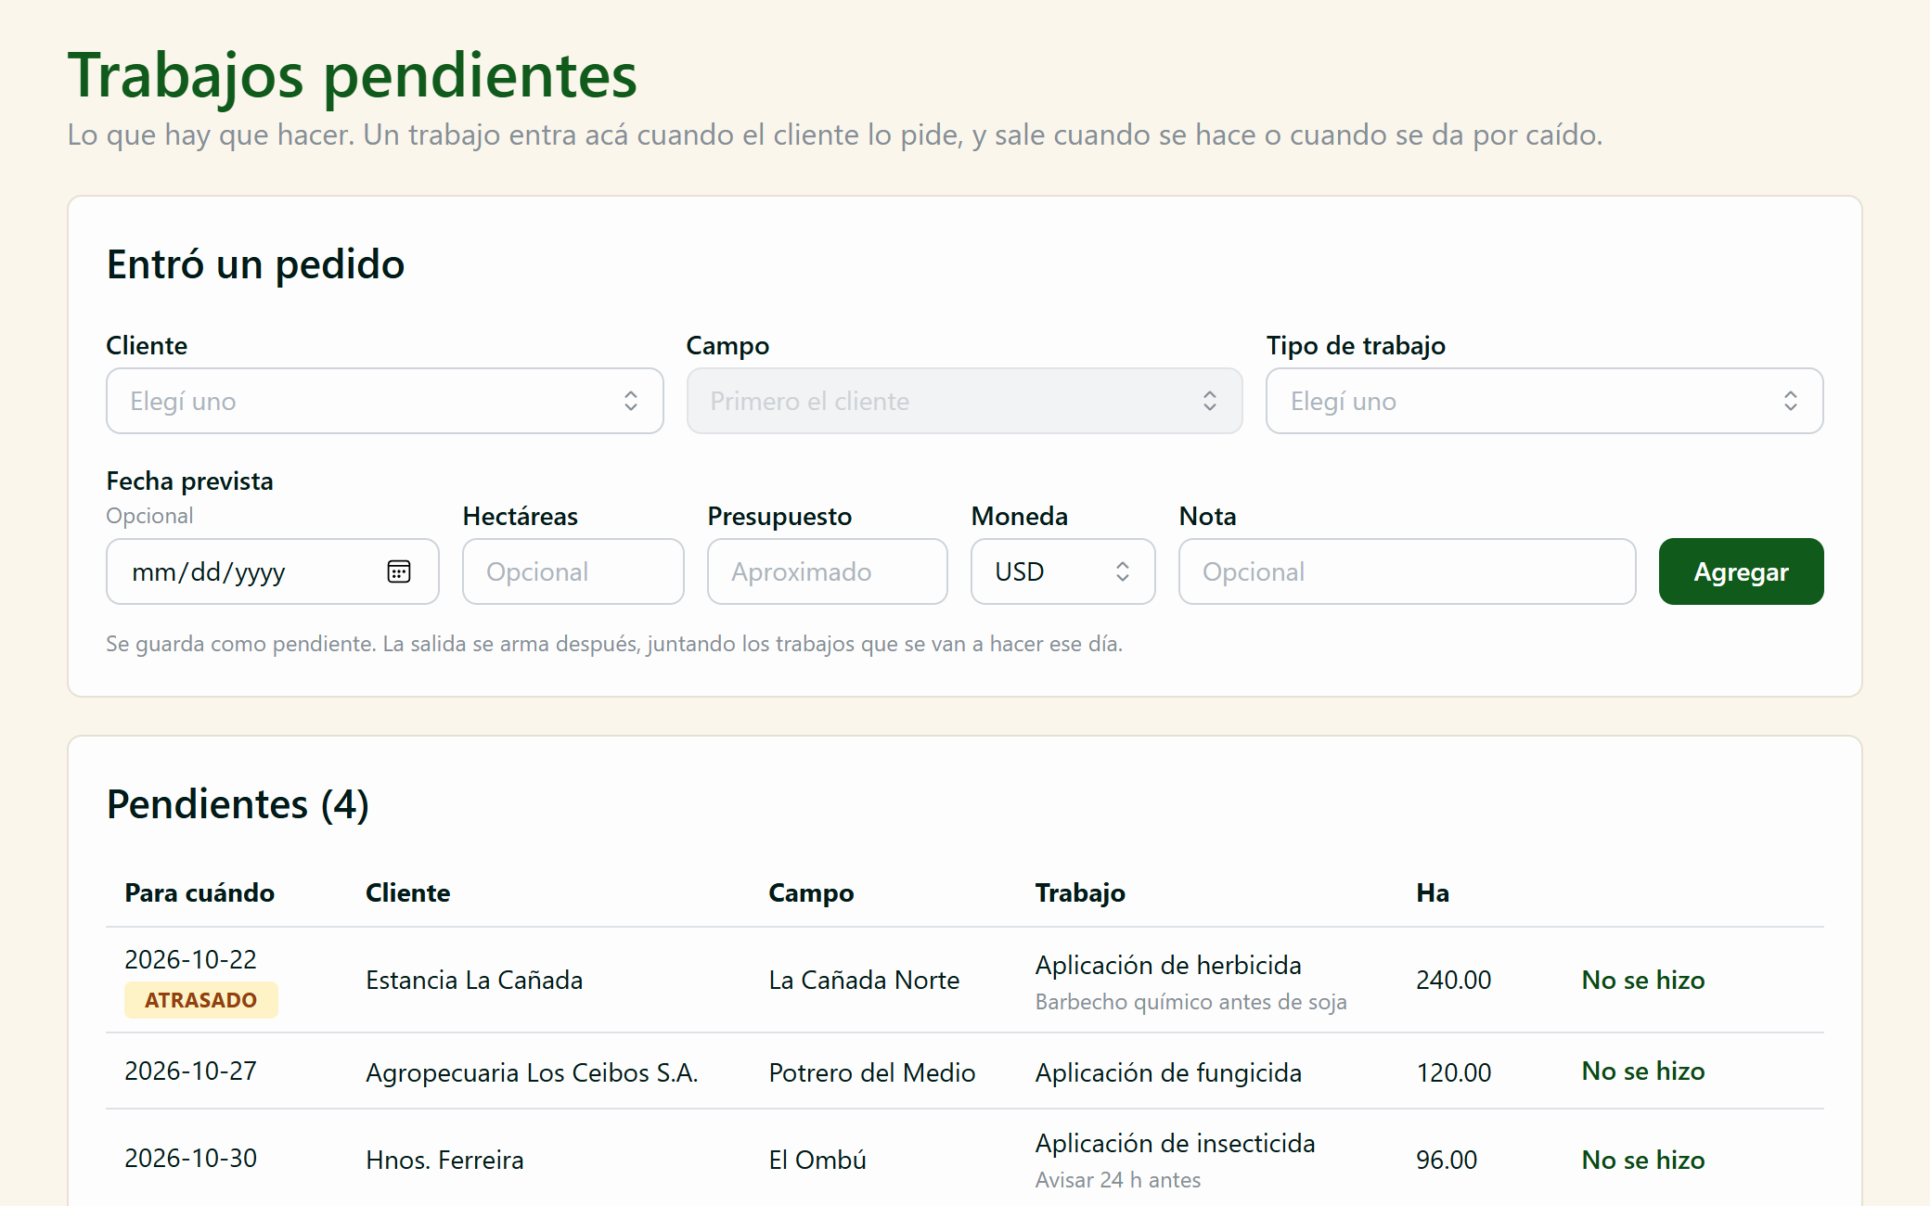Image resolution: width=1930 pixels, height=1206 pixels.
Task: Click the El Ombú field cell
Action: pos(817,1160)
